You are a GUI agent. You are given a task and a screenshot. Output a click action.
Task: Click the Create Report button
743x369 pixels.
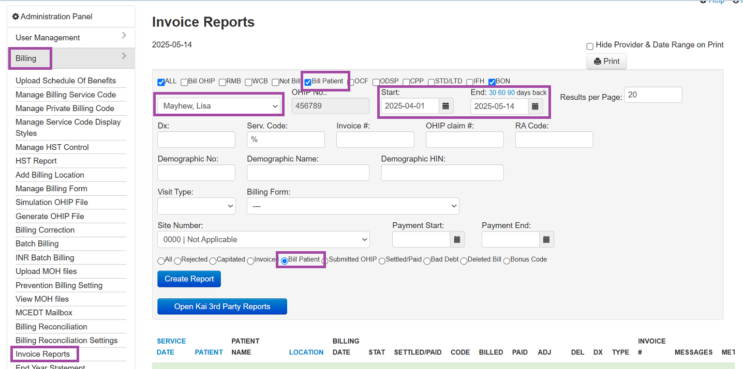(x=189, y=279)
